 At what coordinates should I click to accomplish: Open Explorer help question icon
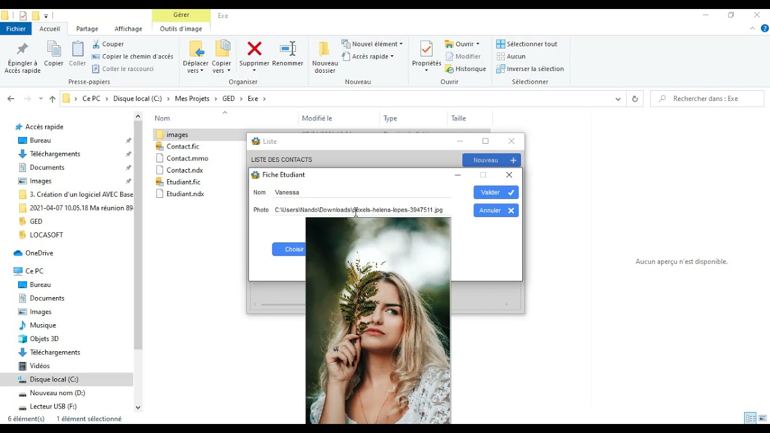pos(765,28)
